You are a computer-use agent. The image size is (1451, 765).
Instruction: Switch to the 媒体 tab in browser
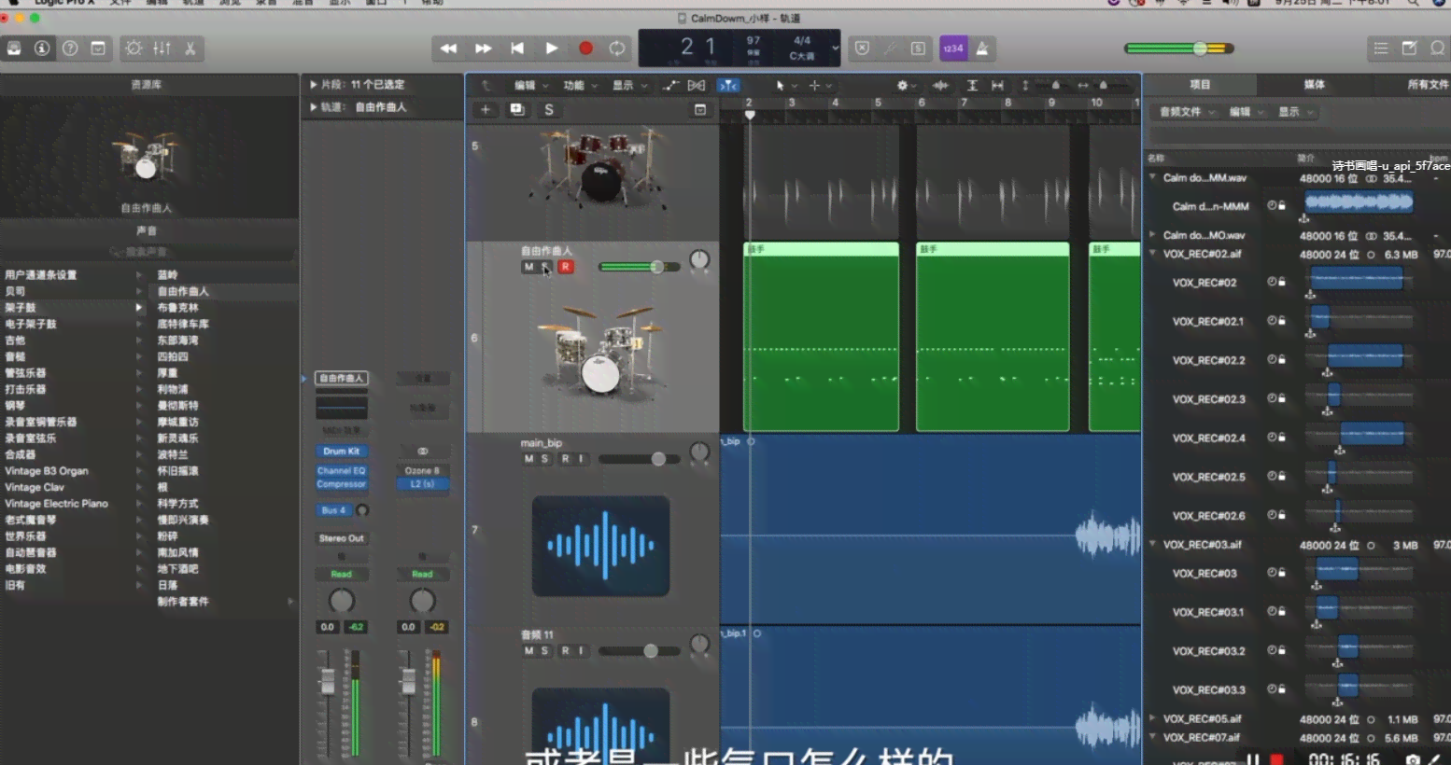coord(1314,85)
